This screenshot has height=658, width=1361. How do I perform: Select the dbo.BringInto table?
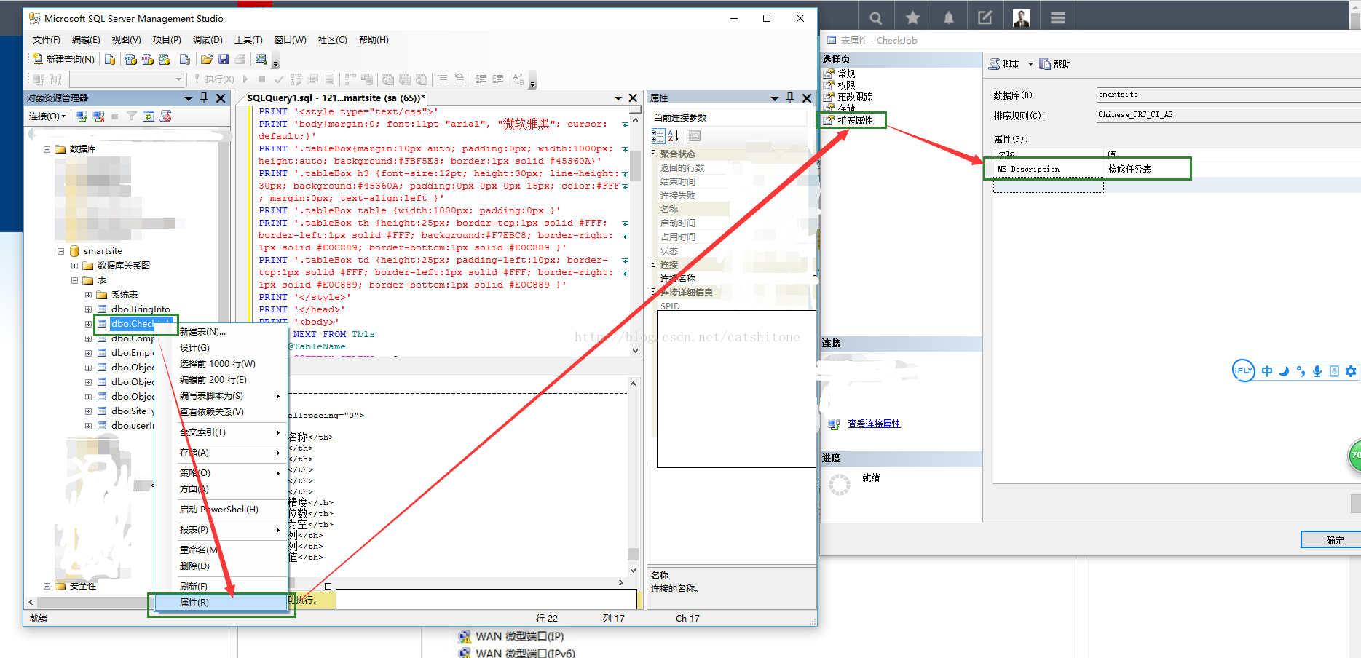coord(141,309)
